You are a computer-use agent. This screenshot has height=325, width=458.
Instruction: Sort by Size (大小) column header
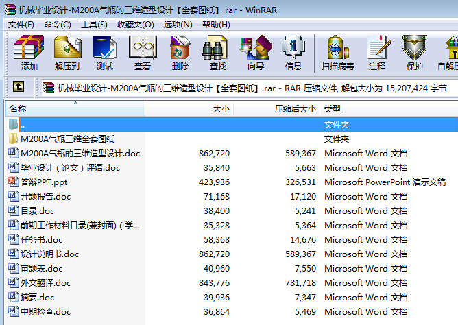[189, 108]
